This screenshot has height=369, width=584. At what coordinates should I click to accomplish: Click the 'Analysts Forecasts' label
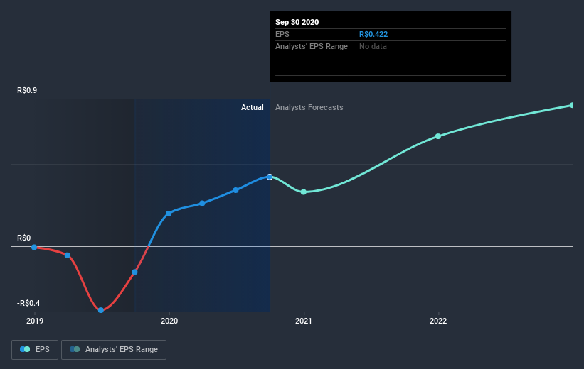click(309, 107)
